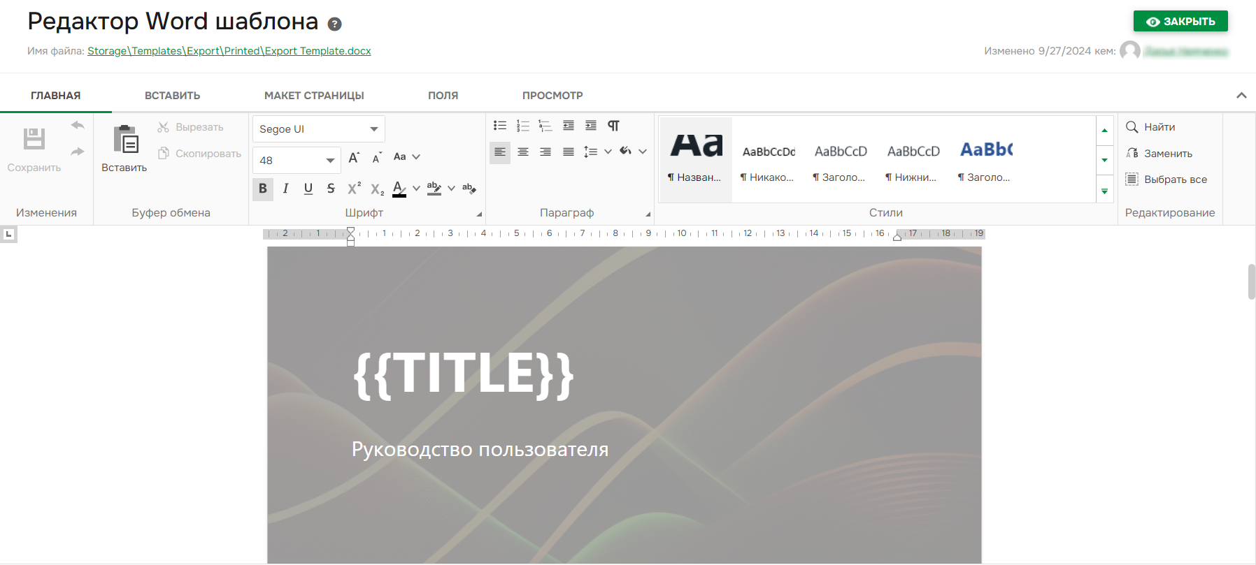1256x565 pixels.
Task: Increase paragraph indent
Action: point(591,126)
